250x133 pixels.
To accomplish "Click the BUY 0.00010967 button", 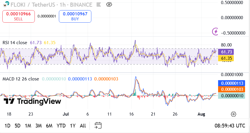I will coord(75,16).
